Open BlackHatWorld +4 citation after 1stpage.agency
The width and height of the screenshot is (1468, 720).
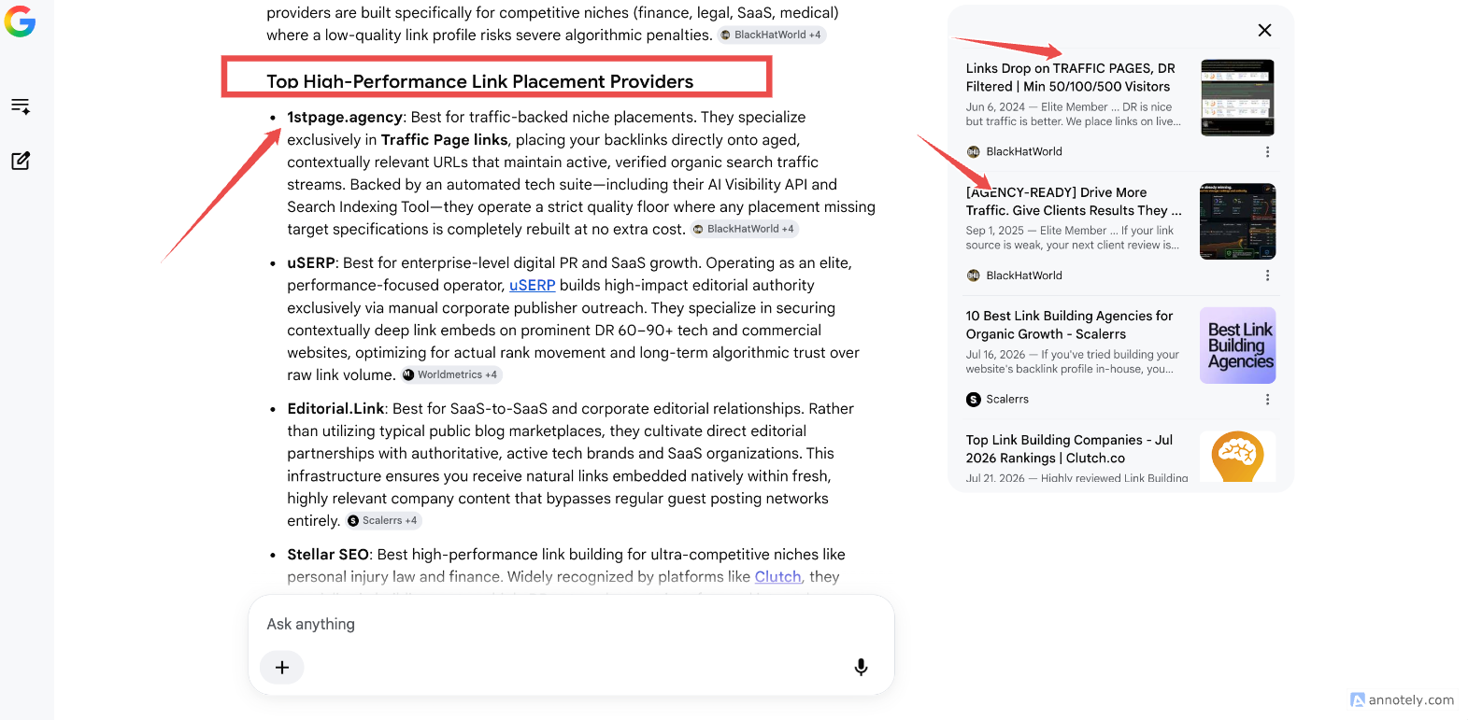tap(744, 229)
